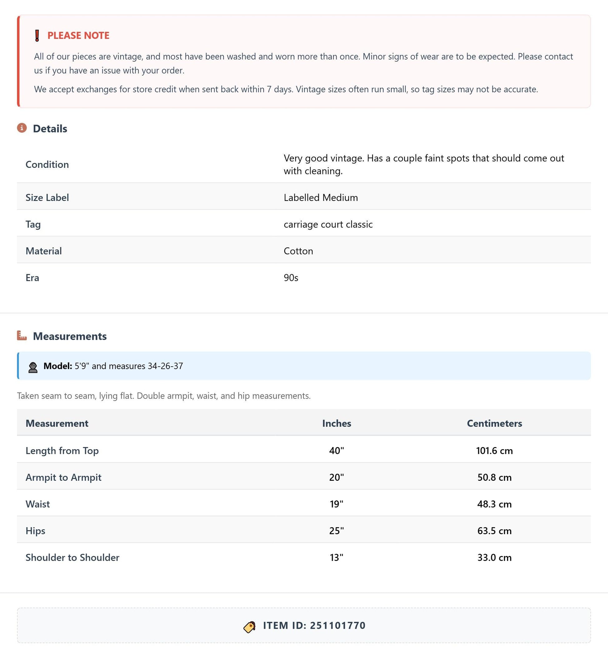Click the Armpit to Armpit row label
Image resolution: width=608 pixels, height=658 pixels.
[x=63, y=477]
